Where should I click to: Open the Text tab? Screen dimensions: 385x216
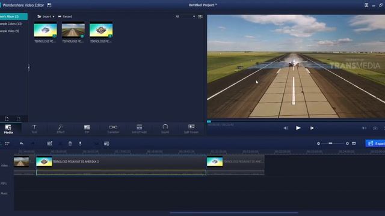click(34, 129)
